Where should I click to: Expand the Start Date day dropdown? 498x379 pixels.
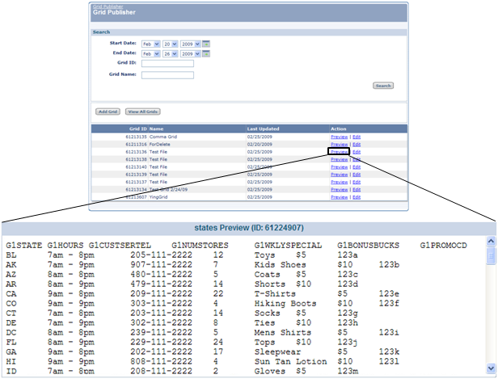tap(170, 43)
